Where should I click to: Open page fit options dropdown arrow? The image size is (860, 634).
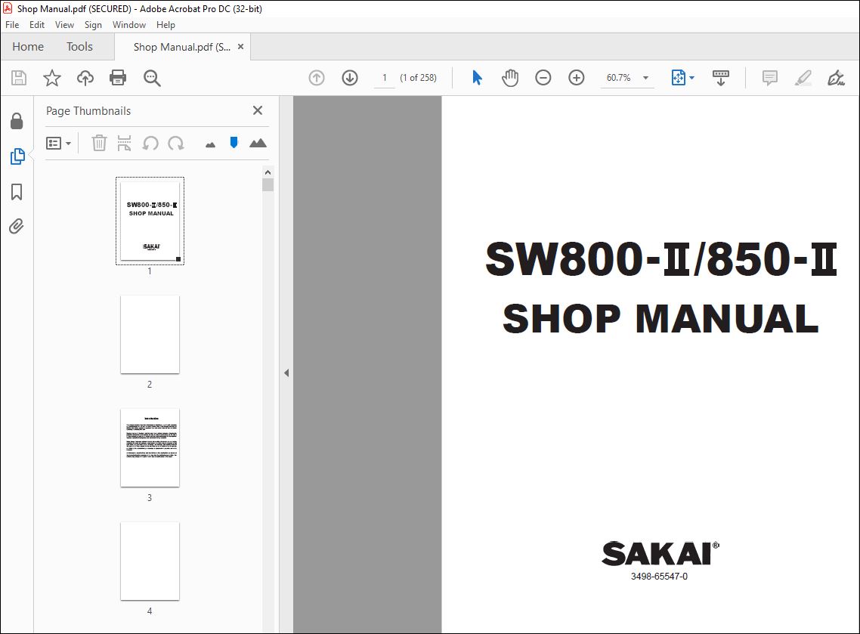coord(691,78)
